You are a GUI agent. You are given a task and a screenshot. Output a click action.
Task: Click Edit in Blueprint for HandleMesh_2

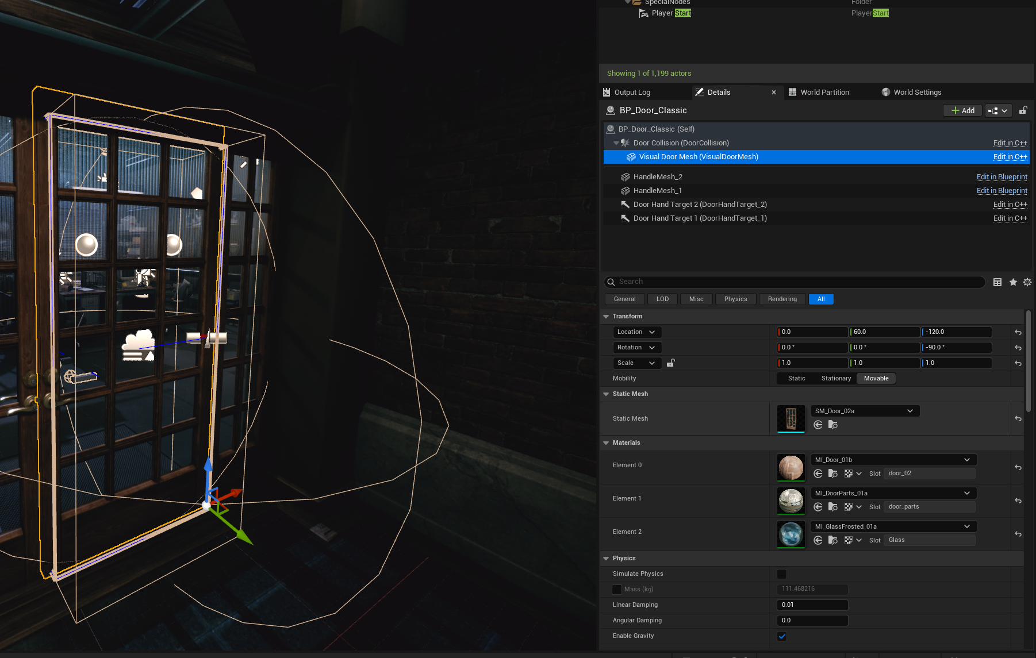pos(1002,177)
